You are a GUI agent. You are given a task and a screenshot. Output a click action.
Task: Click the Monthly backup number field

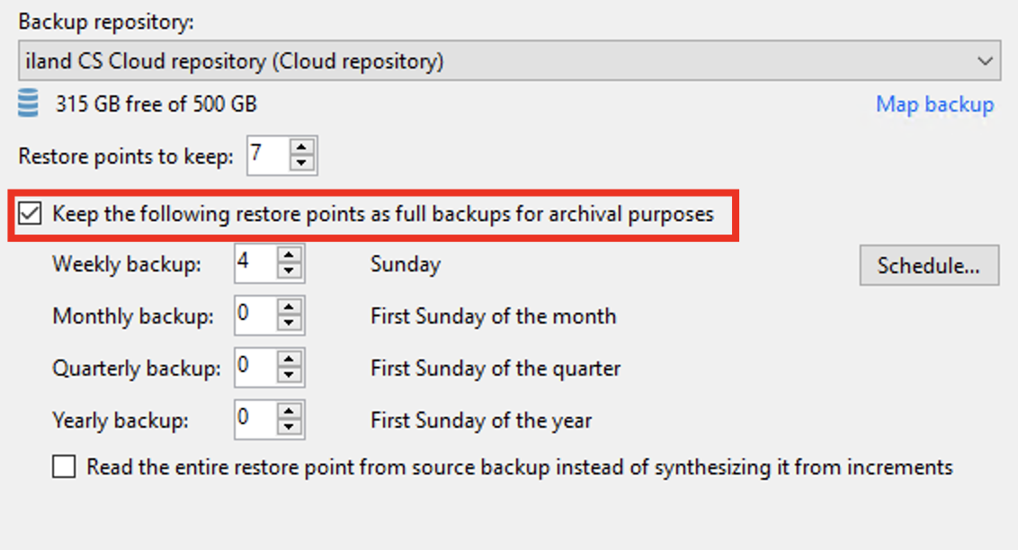click(254, 315)
